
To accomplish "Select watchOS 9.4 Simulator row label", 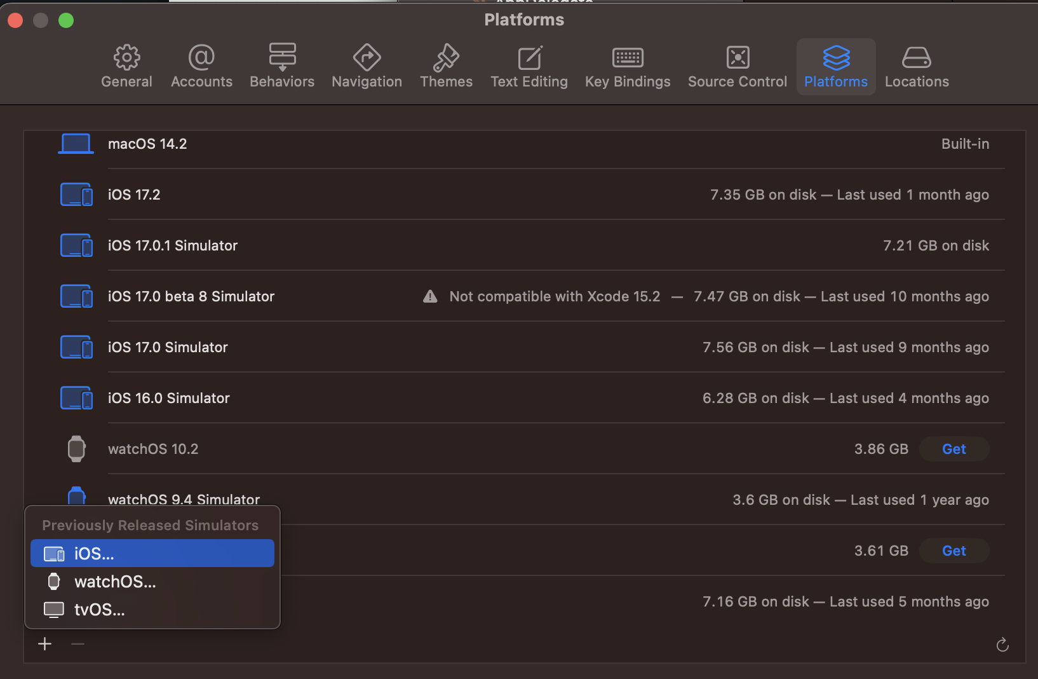I will tap(184, 499).
